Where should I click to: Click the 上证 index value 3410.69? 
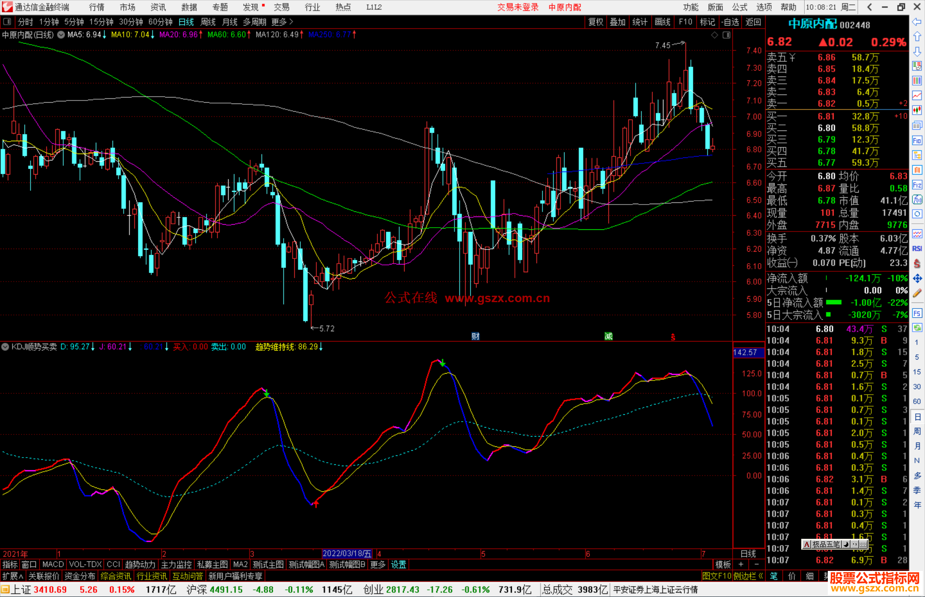[x=51, y=590]
